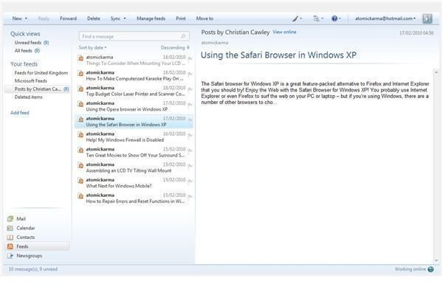Open Manage feeds

pyautogui.click(x=151, y=18)
